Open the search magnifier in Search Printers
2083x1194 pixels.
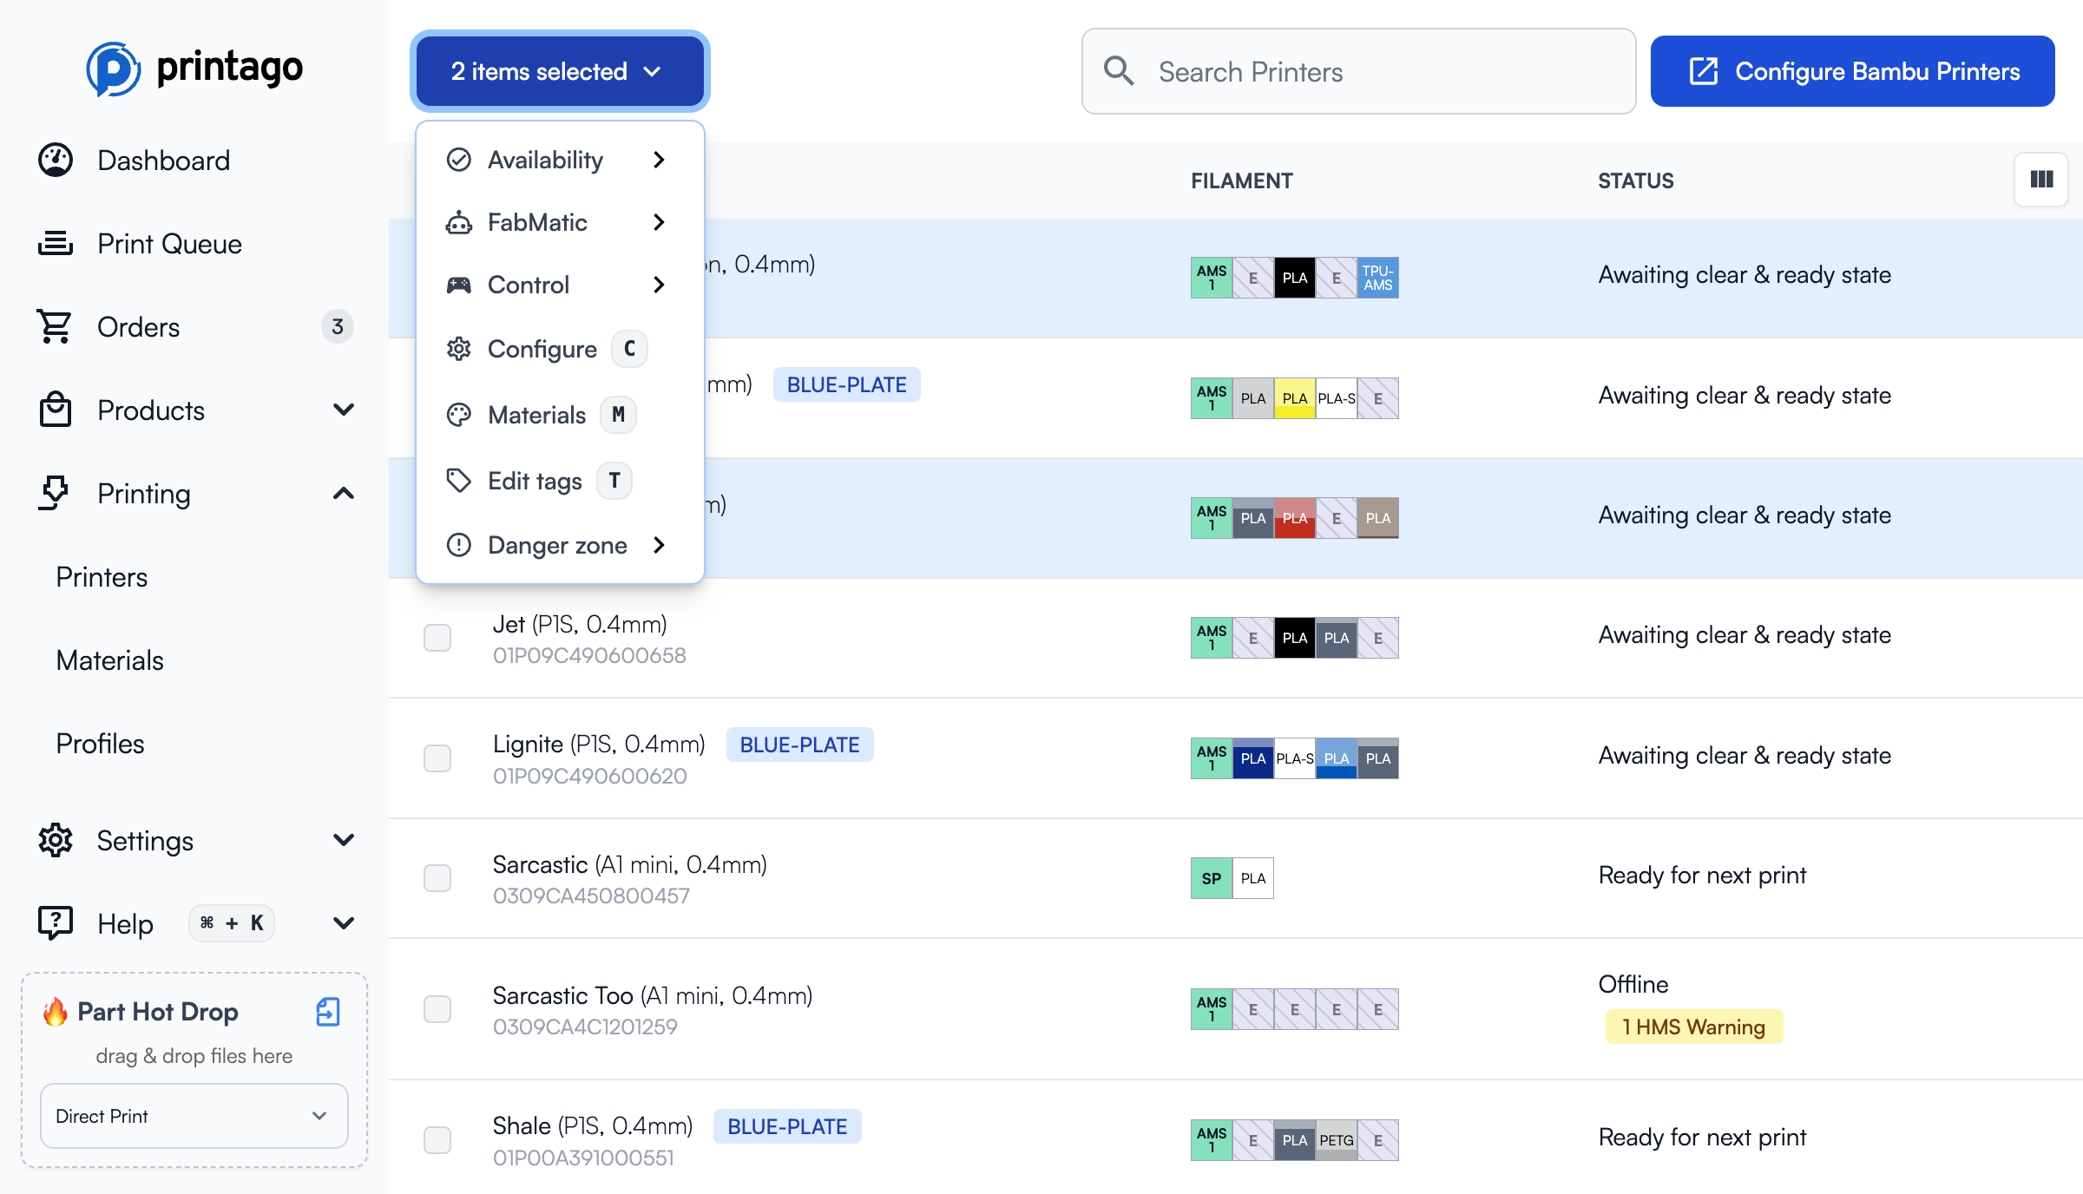pos(1119,71)
